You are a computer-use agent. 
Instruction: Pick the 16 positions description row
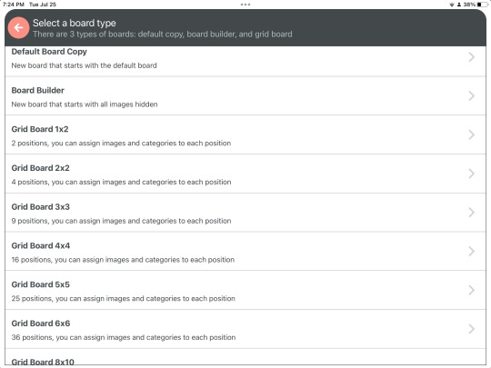click(123, 260)
